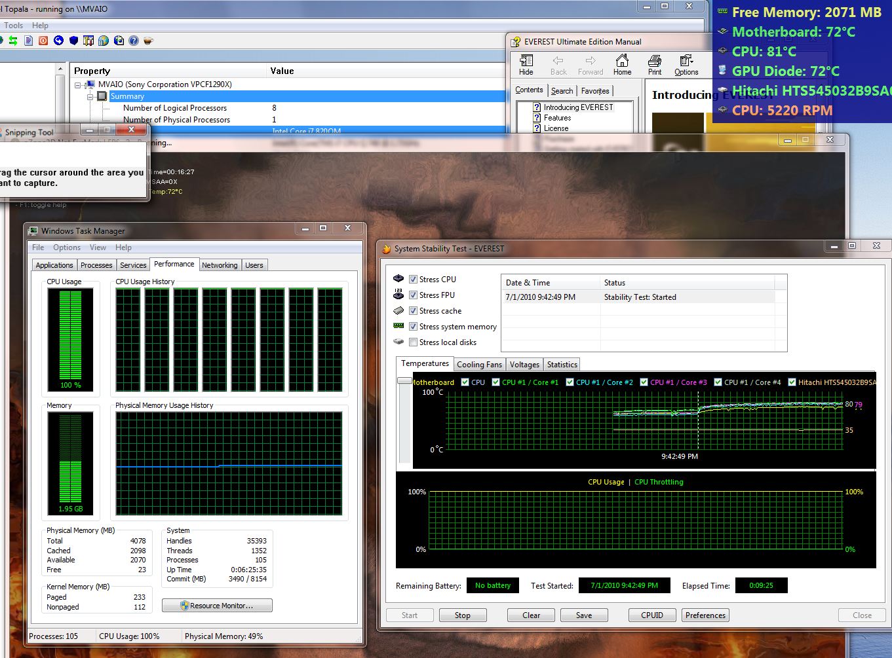The image size is (892, 658).
Task: Open the tools/wrench icon in EVEREST toolbar
Action: (x=88, y=41)
